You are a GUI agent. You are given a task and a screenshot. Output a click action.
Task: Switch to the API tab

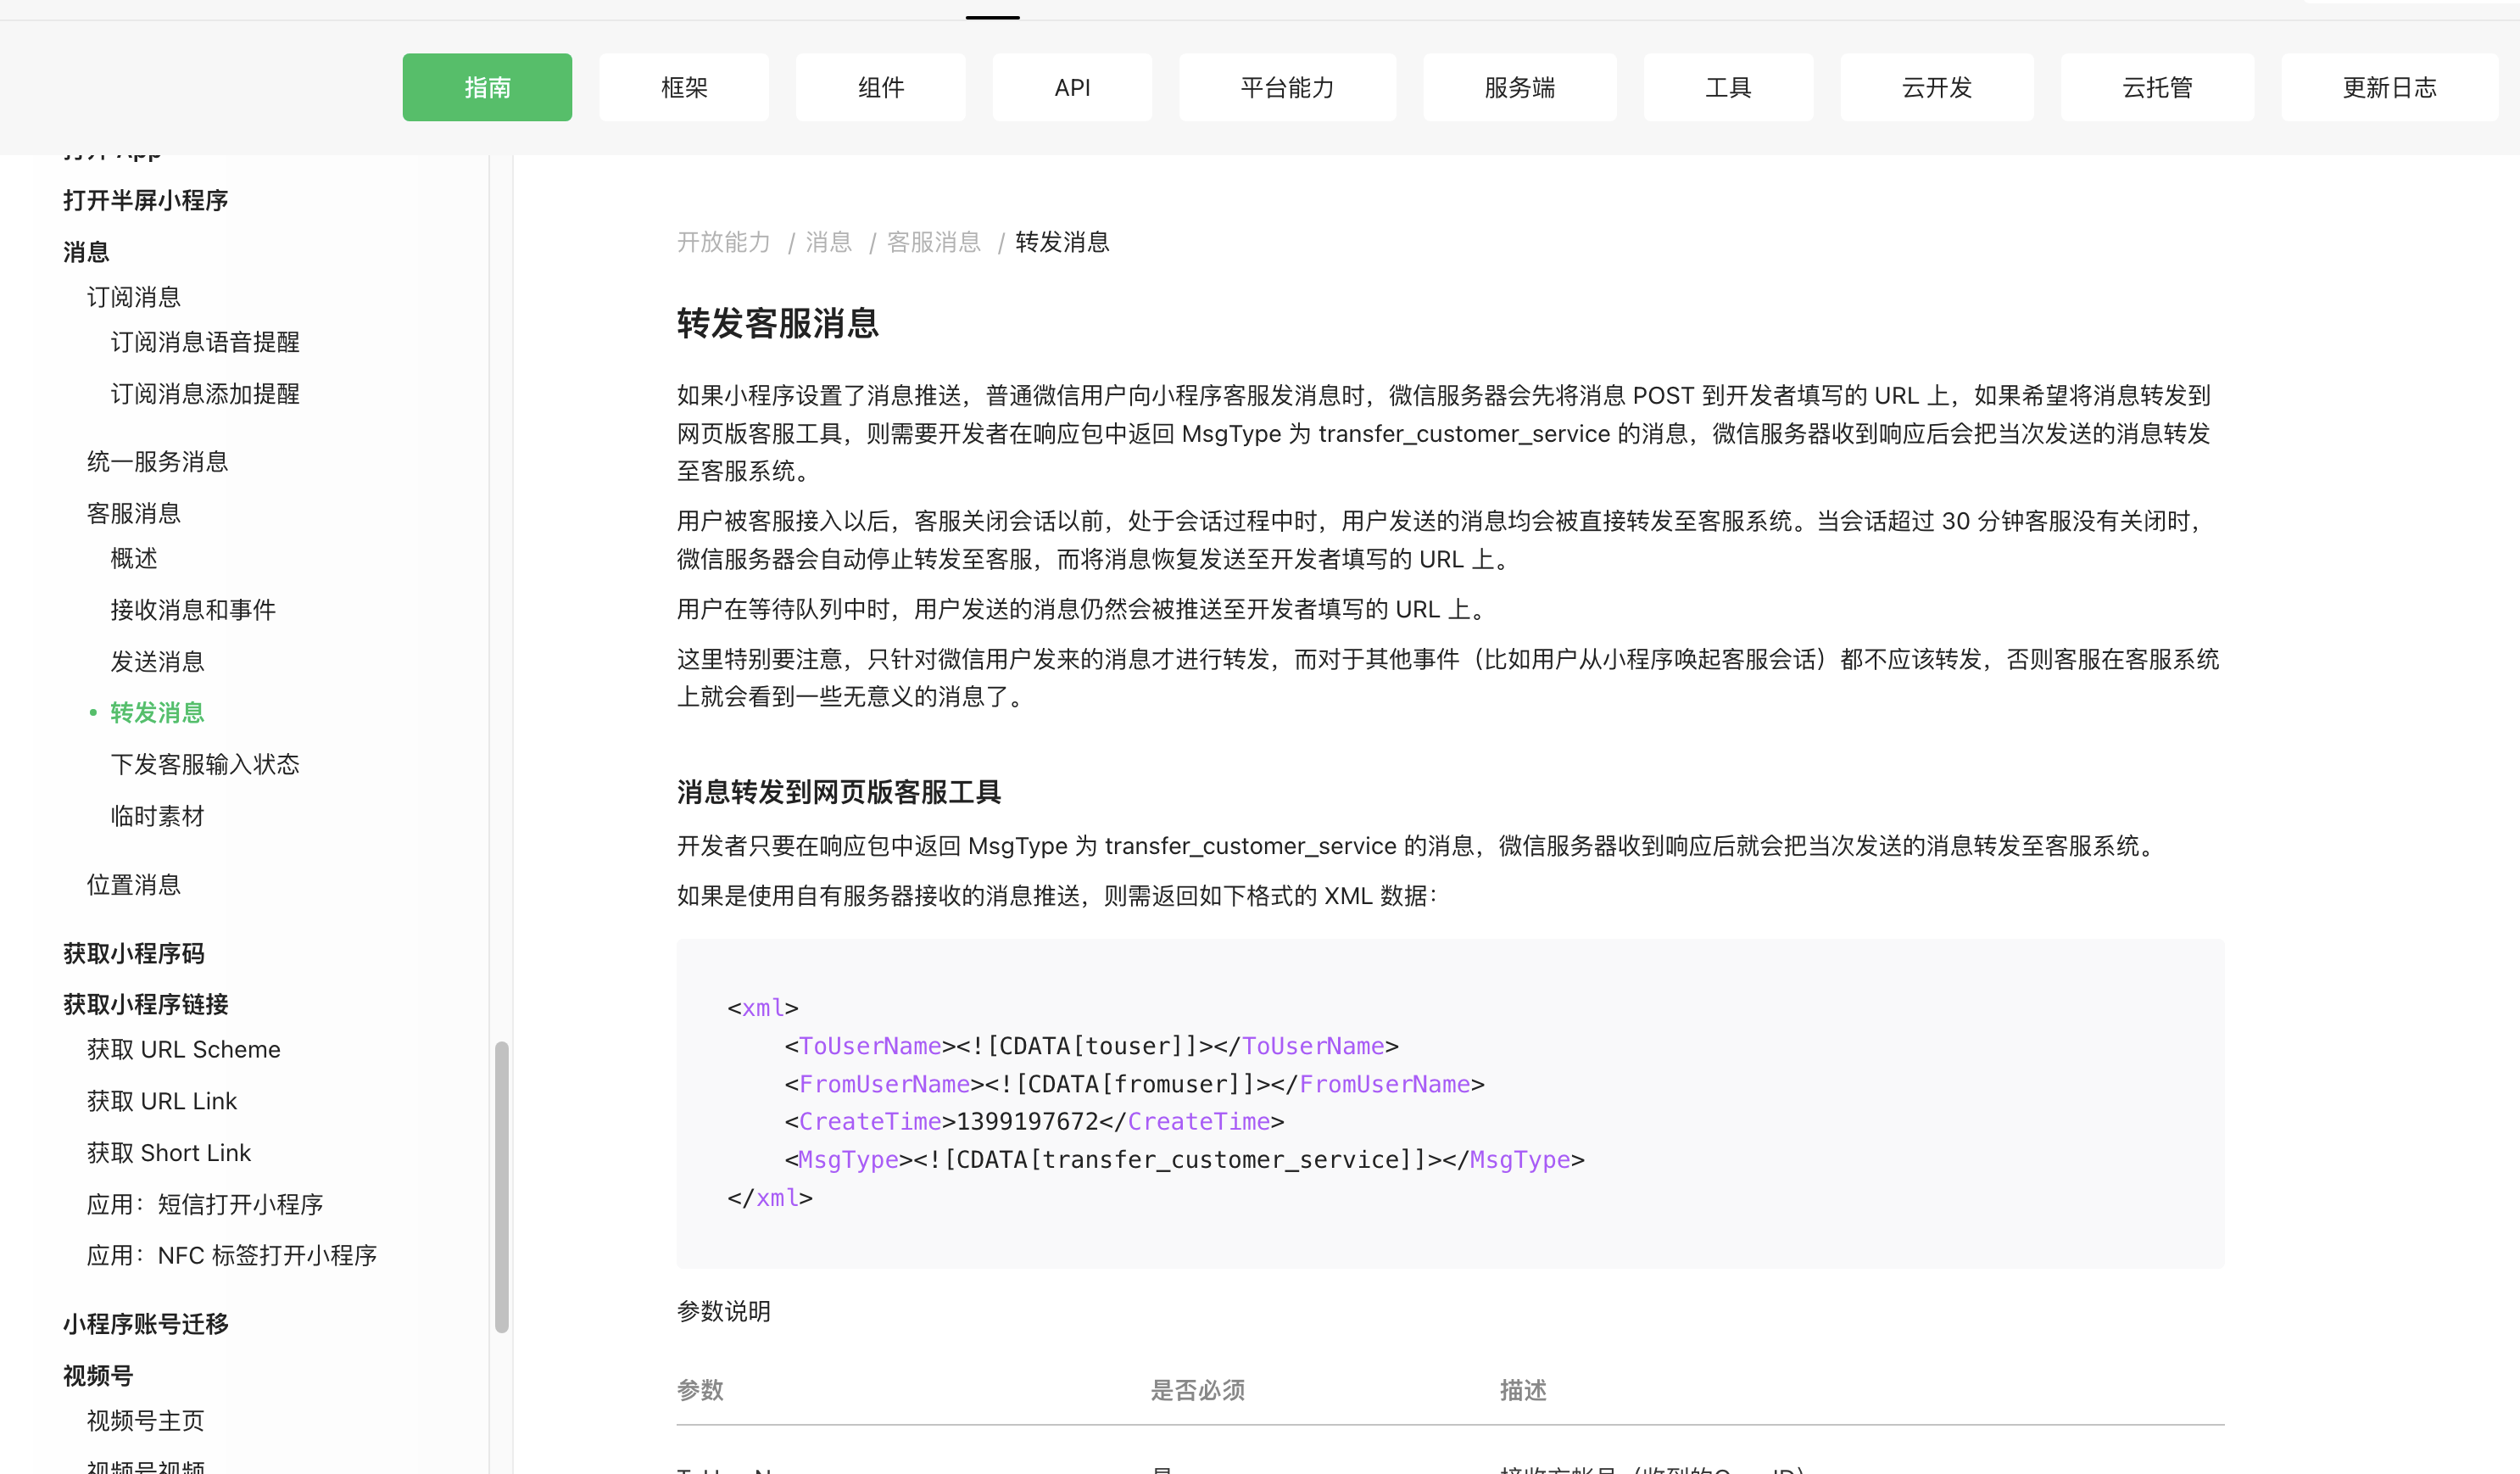click(x=1071, y=87)
